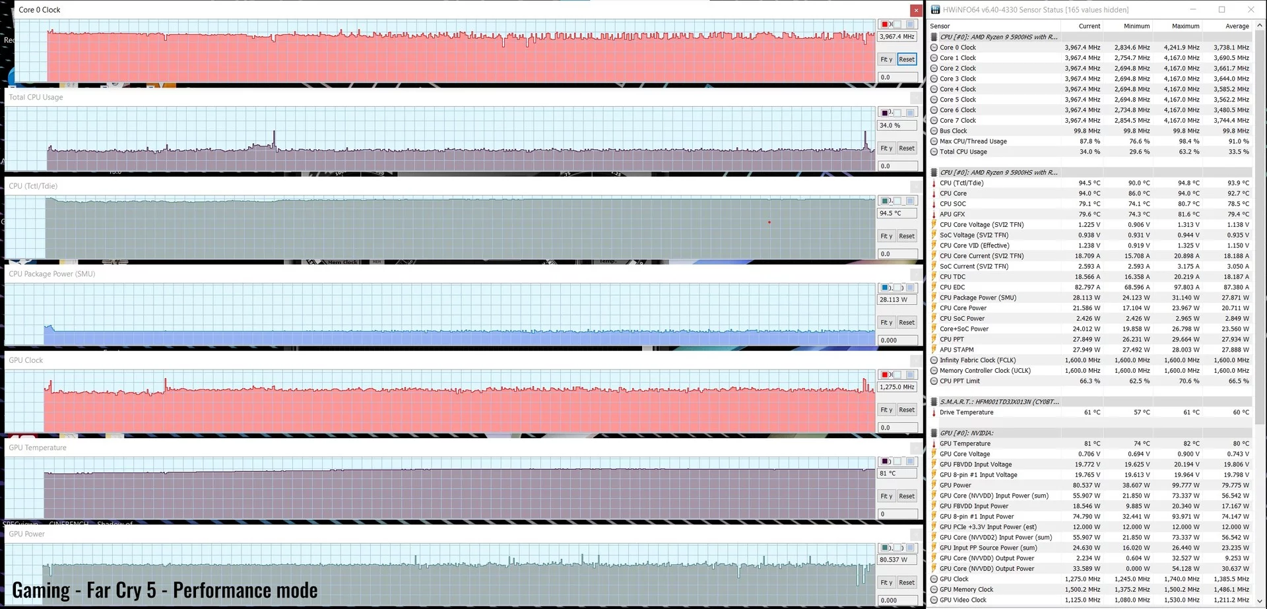Click the 34.0 % field in Total CPU Usage graph
Image resolution: width=1267 pixels, height=609 pixels.
tap(897, 125)
